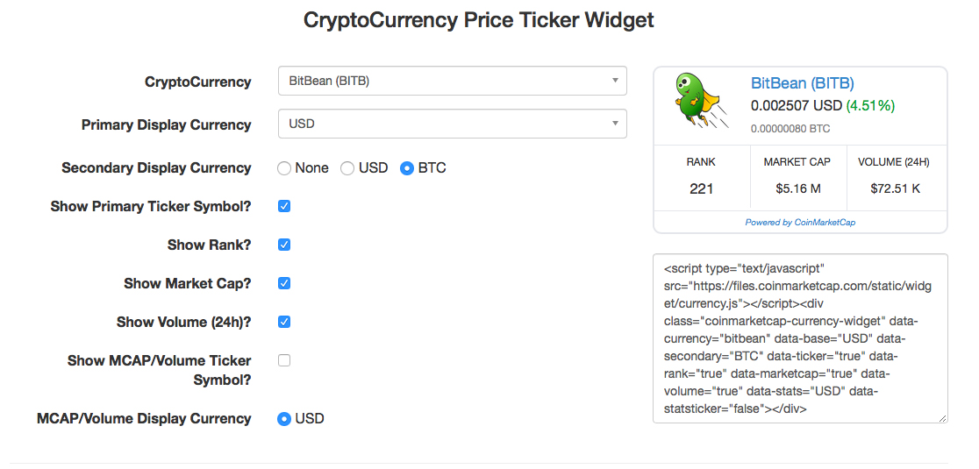Select BTC for secondary display currency
Viewport: 979px width, 469px height.
pos(407,168)
